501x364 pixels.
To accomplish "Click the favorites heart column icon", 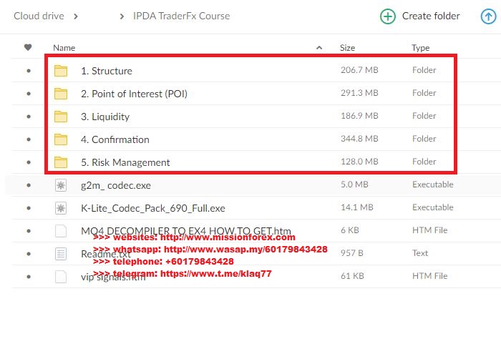I will 28,47.
